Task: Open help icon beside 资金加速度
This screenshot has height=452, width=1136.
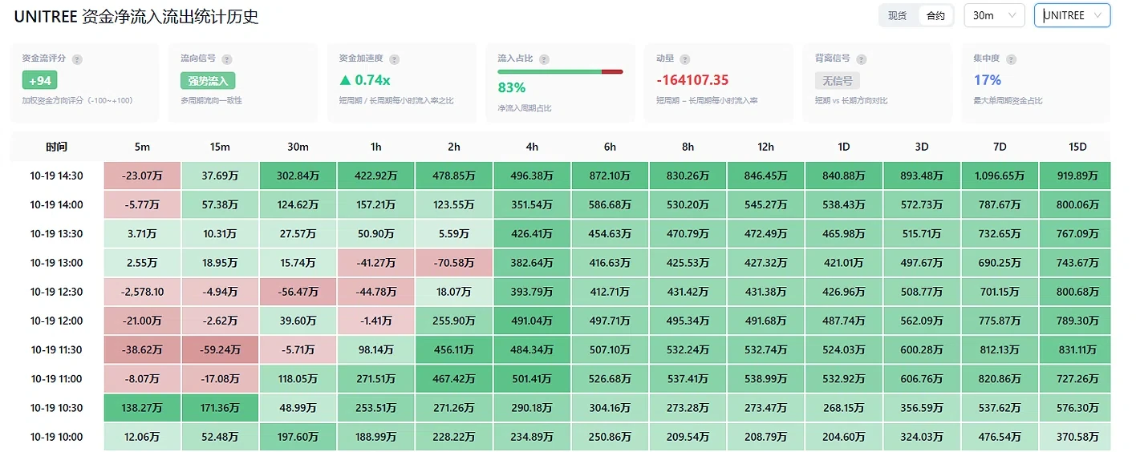Action: pyautogui.click(x=394, y=59)
